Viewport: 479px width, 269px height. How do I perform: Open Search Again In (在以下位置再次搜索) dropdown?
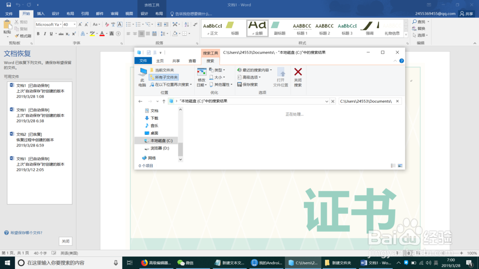click(x=171, y=85)
